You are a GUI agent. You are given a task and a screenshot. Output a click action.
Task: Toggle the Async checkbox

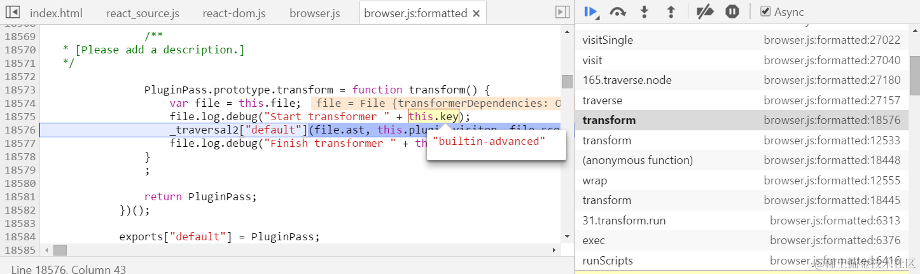point(765,12)
